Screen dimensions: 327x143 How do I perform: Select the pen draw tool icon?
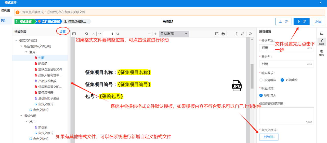click(243, 34)
